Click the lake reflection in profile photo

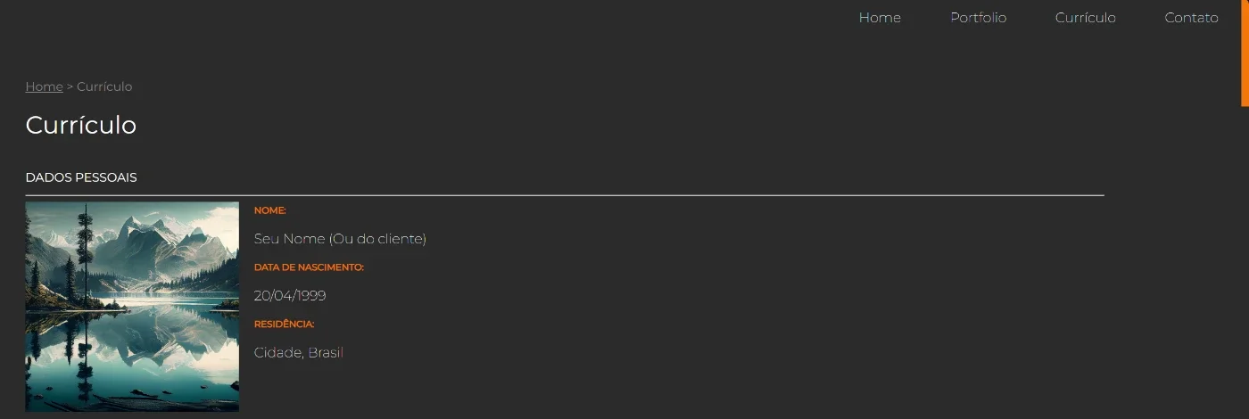point(132,352)
